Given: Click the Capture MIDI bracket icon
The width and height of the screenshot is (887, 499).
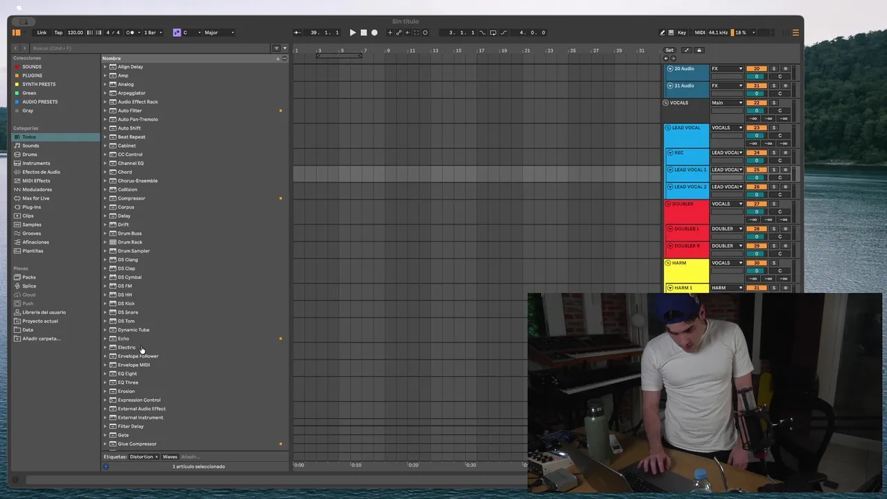Looking at the screenshot, I should 416,33.
